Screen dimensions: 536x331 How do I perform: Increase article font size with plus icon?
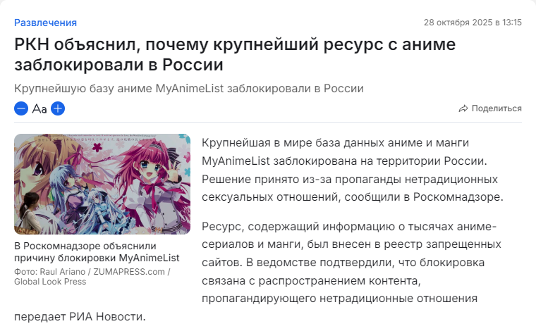[58, 108]
